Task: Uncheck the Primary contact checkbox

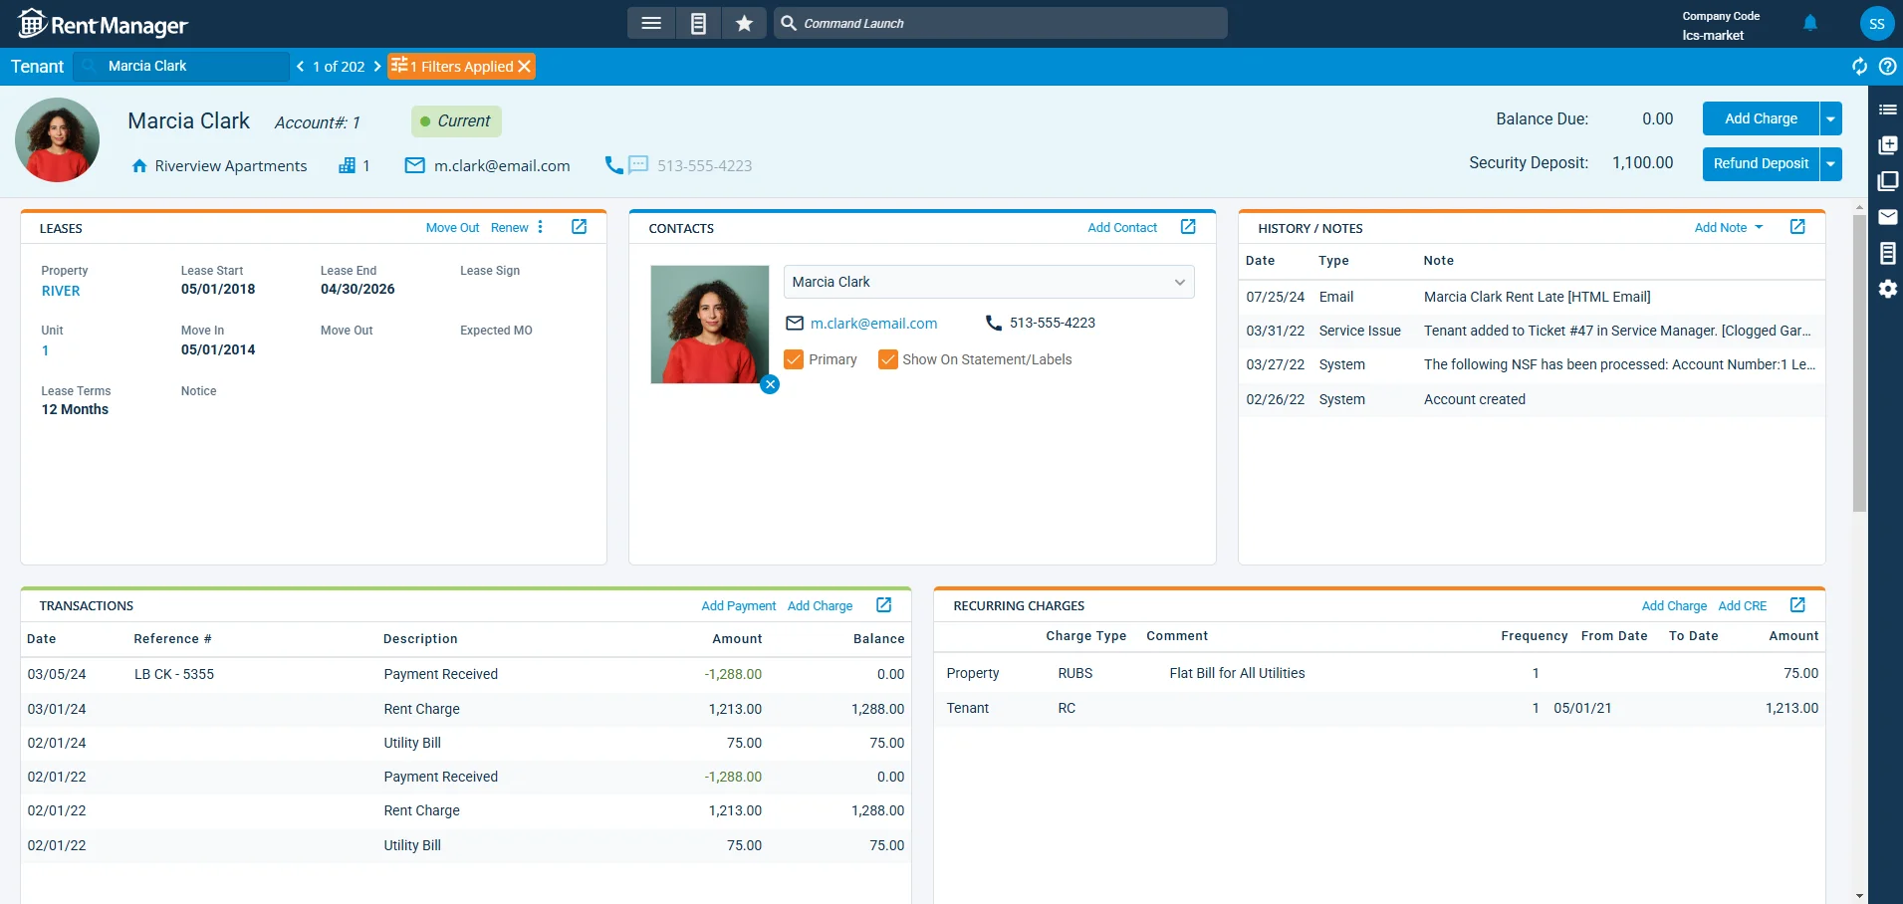Action: 793,359
